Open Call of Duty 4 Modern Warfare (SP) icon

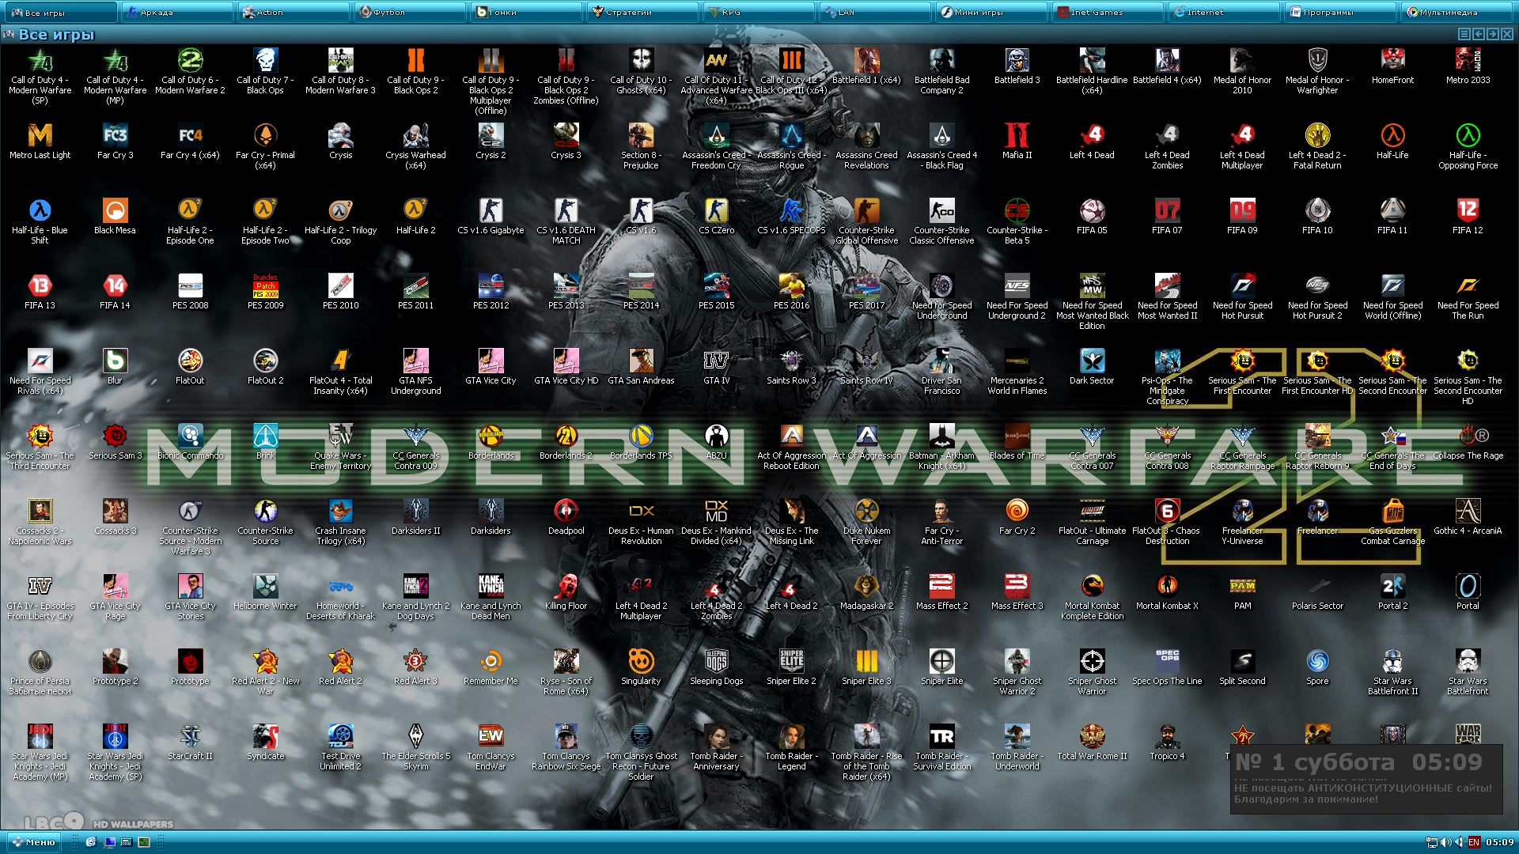pyautogui.click(x=40, y=61)
